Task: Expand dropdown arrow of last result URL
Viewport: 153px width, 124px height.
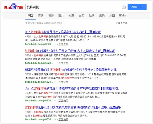Action: click(55, 120)
